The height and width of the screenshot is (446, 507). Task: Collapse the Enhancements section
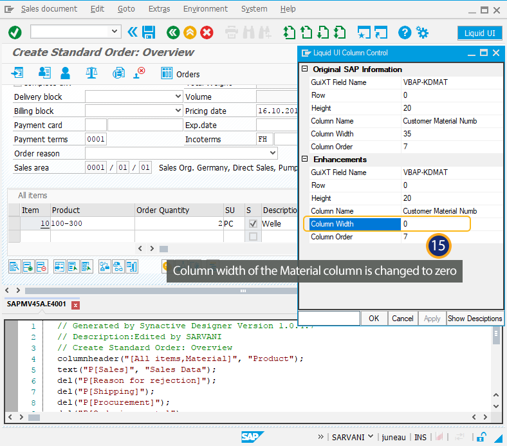pyautogui.click(x=304, y=159)
